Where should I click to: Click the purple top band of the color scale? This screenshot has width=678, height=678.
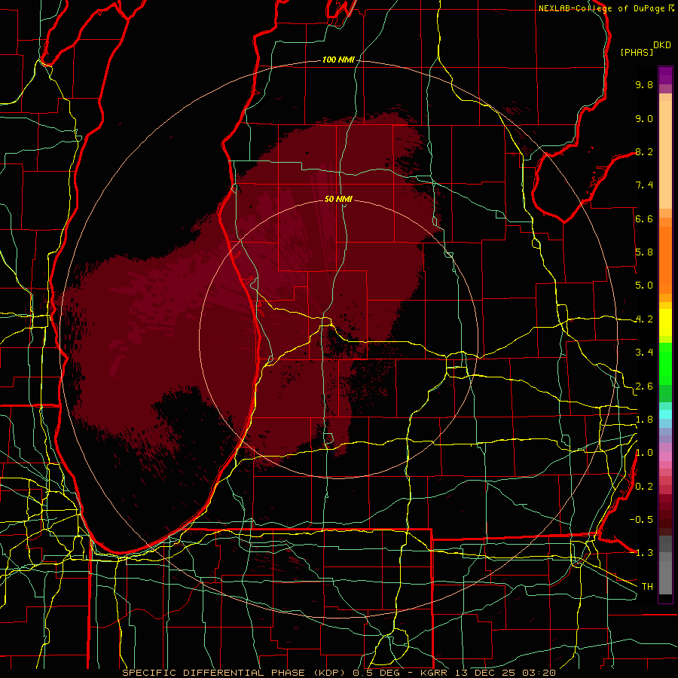(665, 75)
